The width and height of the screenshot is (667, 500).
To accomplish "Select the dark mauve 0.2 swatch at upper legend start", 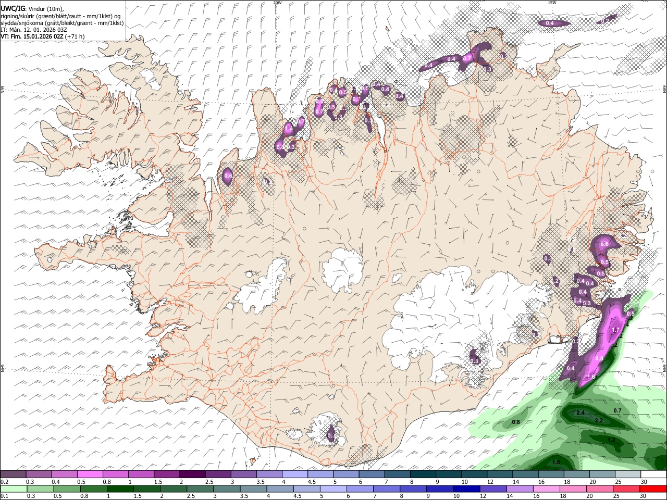I will [x=13, y=474].
